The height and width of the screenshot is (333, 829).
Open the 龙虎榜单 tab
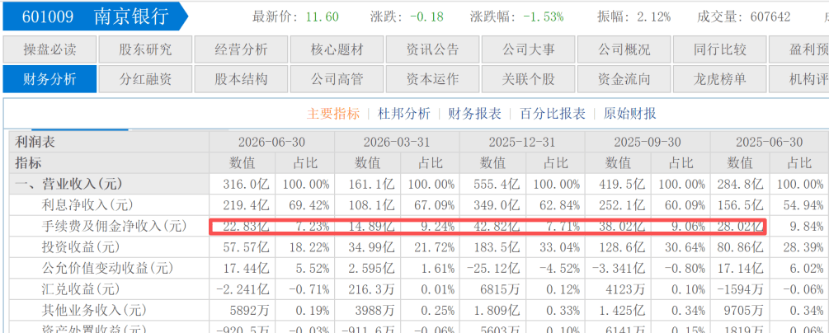click(x=719, y=79)
